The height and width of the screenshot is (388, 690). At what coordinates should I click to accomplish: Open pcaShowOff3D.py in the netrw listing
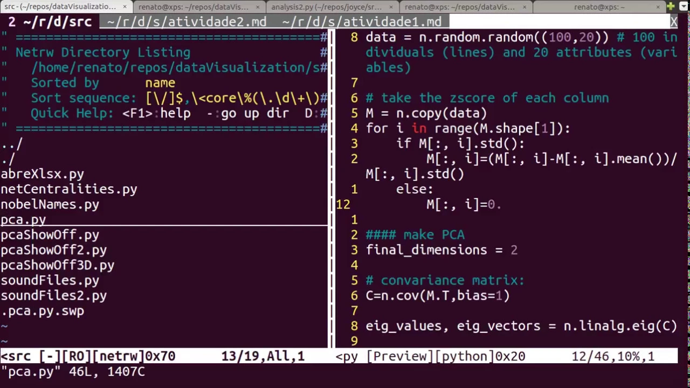pyautogui.click(x=57, y=265)
